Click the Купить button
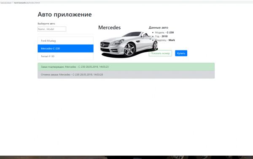 [181, 53]
